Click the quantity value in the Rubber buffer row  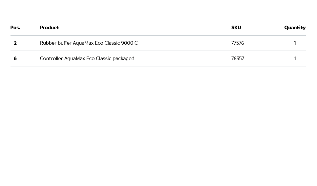pyautogui.click(x=295, y=43)
